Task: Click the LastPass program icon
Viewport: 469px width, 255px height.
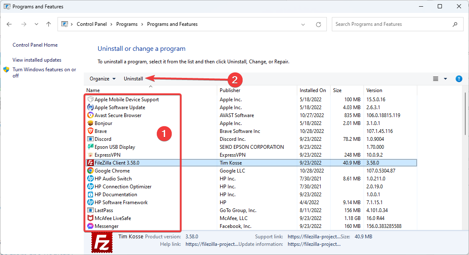Action: tap(90, 210)
